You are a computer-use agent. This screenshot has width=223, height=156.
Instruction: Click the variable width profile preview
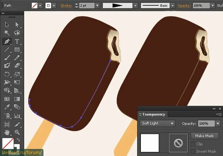pyautogui.click(x=117, y=6)
